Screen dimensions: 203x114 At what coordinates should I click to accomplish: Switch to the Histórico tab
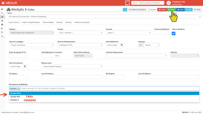tap(69, 22)
